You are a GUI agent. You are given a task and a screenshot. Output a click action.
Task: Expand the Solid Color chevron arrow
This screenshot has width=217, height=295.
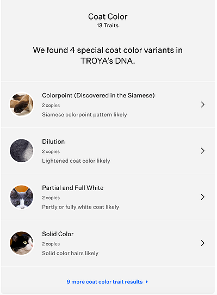tap(202, 243)
